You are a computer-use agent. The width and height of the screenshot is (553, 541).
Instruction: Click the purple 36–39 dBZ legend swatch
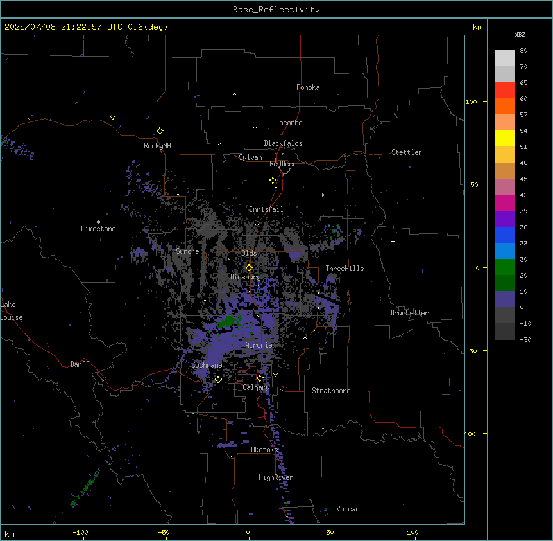click(504, 219)
